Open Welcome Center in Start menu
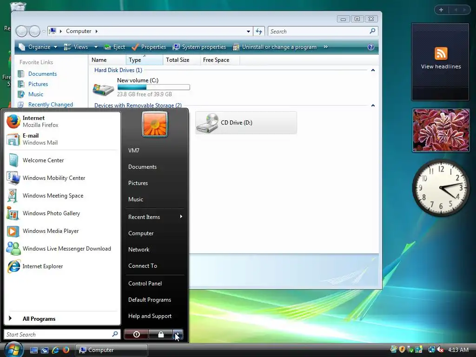Image resolution: width=476 pixels, height=357 pixels. click(62, 160)
